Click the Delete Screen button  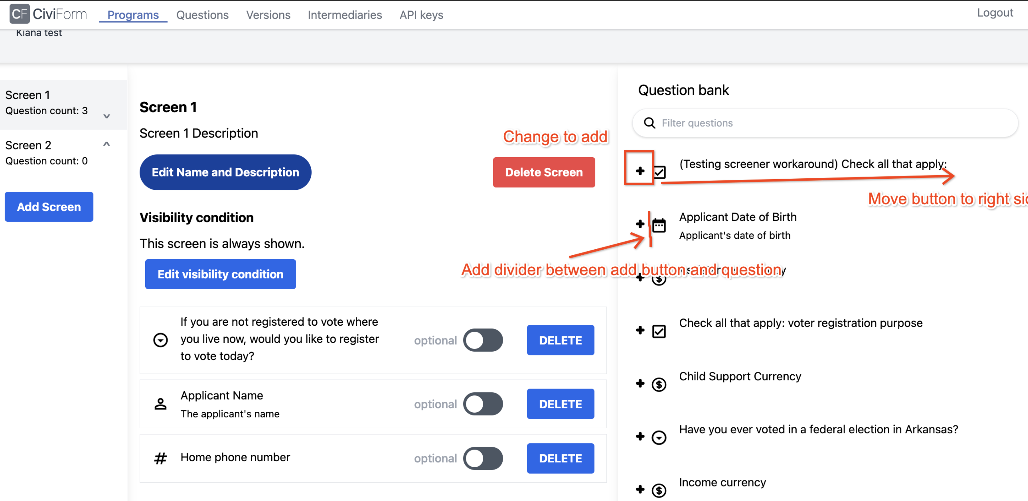[x=544, y=172]
